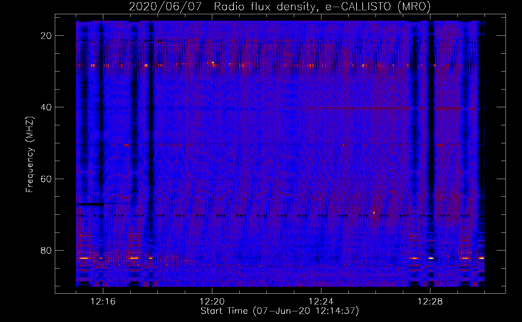The height and width of the screenshot is (322, 522).
Task: Click the 12:16 time tick label
Action: pos(103,302)
